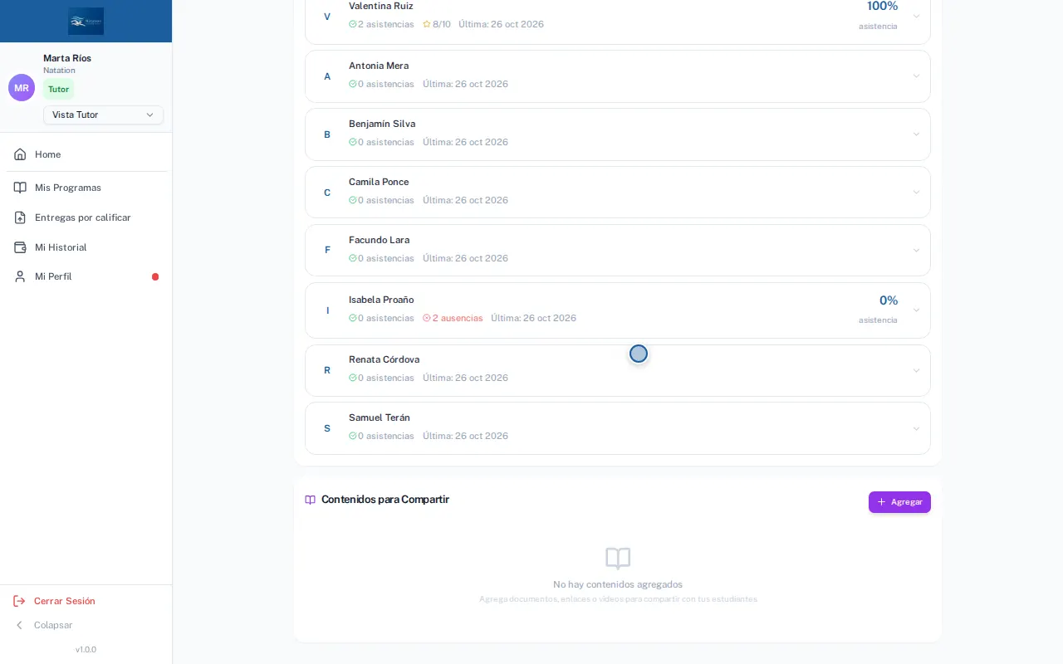Screen dimensions: 1063x664
Task: Click the 0% asistencia value
Action: (889, 300)
